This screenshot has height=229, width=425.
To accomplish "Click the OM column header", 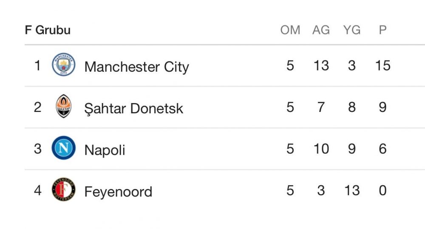I will point(290,30).
